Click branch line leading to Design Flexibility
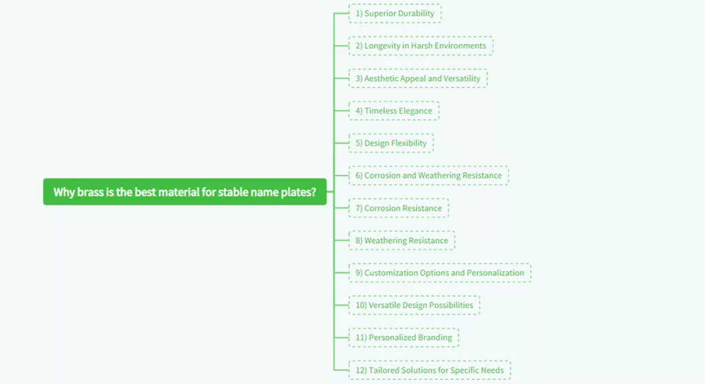Viewport: 705px width, 384px height. 341,143
